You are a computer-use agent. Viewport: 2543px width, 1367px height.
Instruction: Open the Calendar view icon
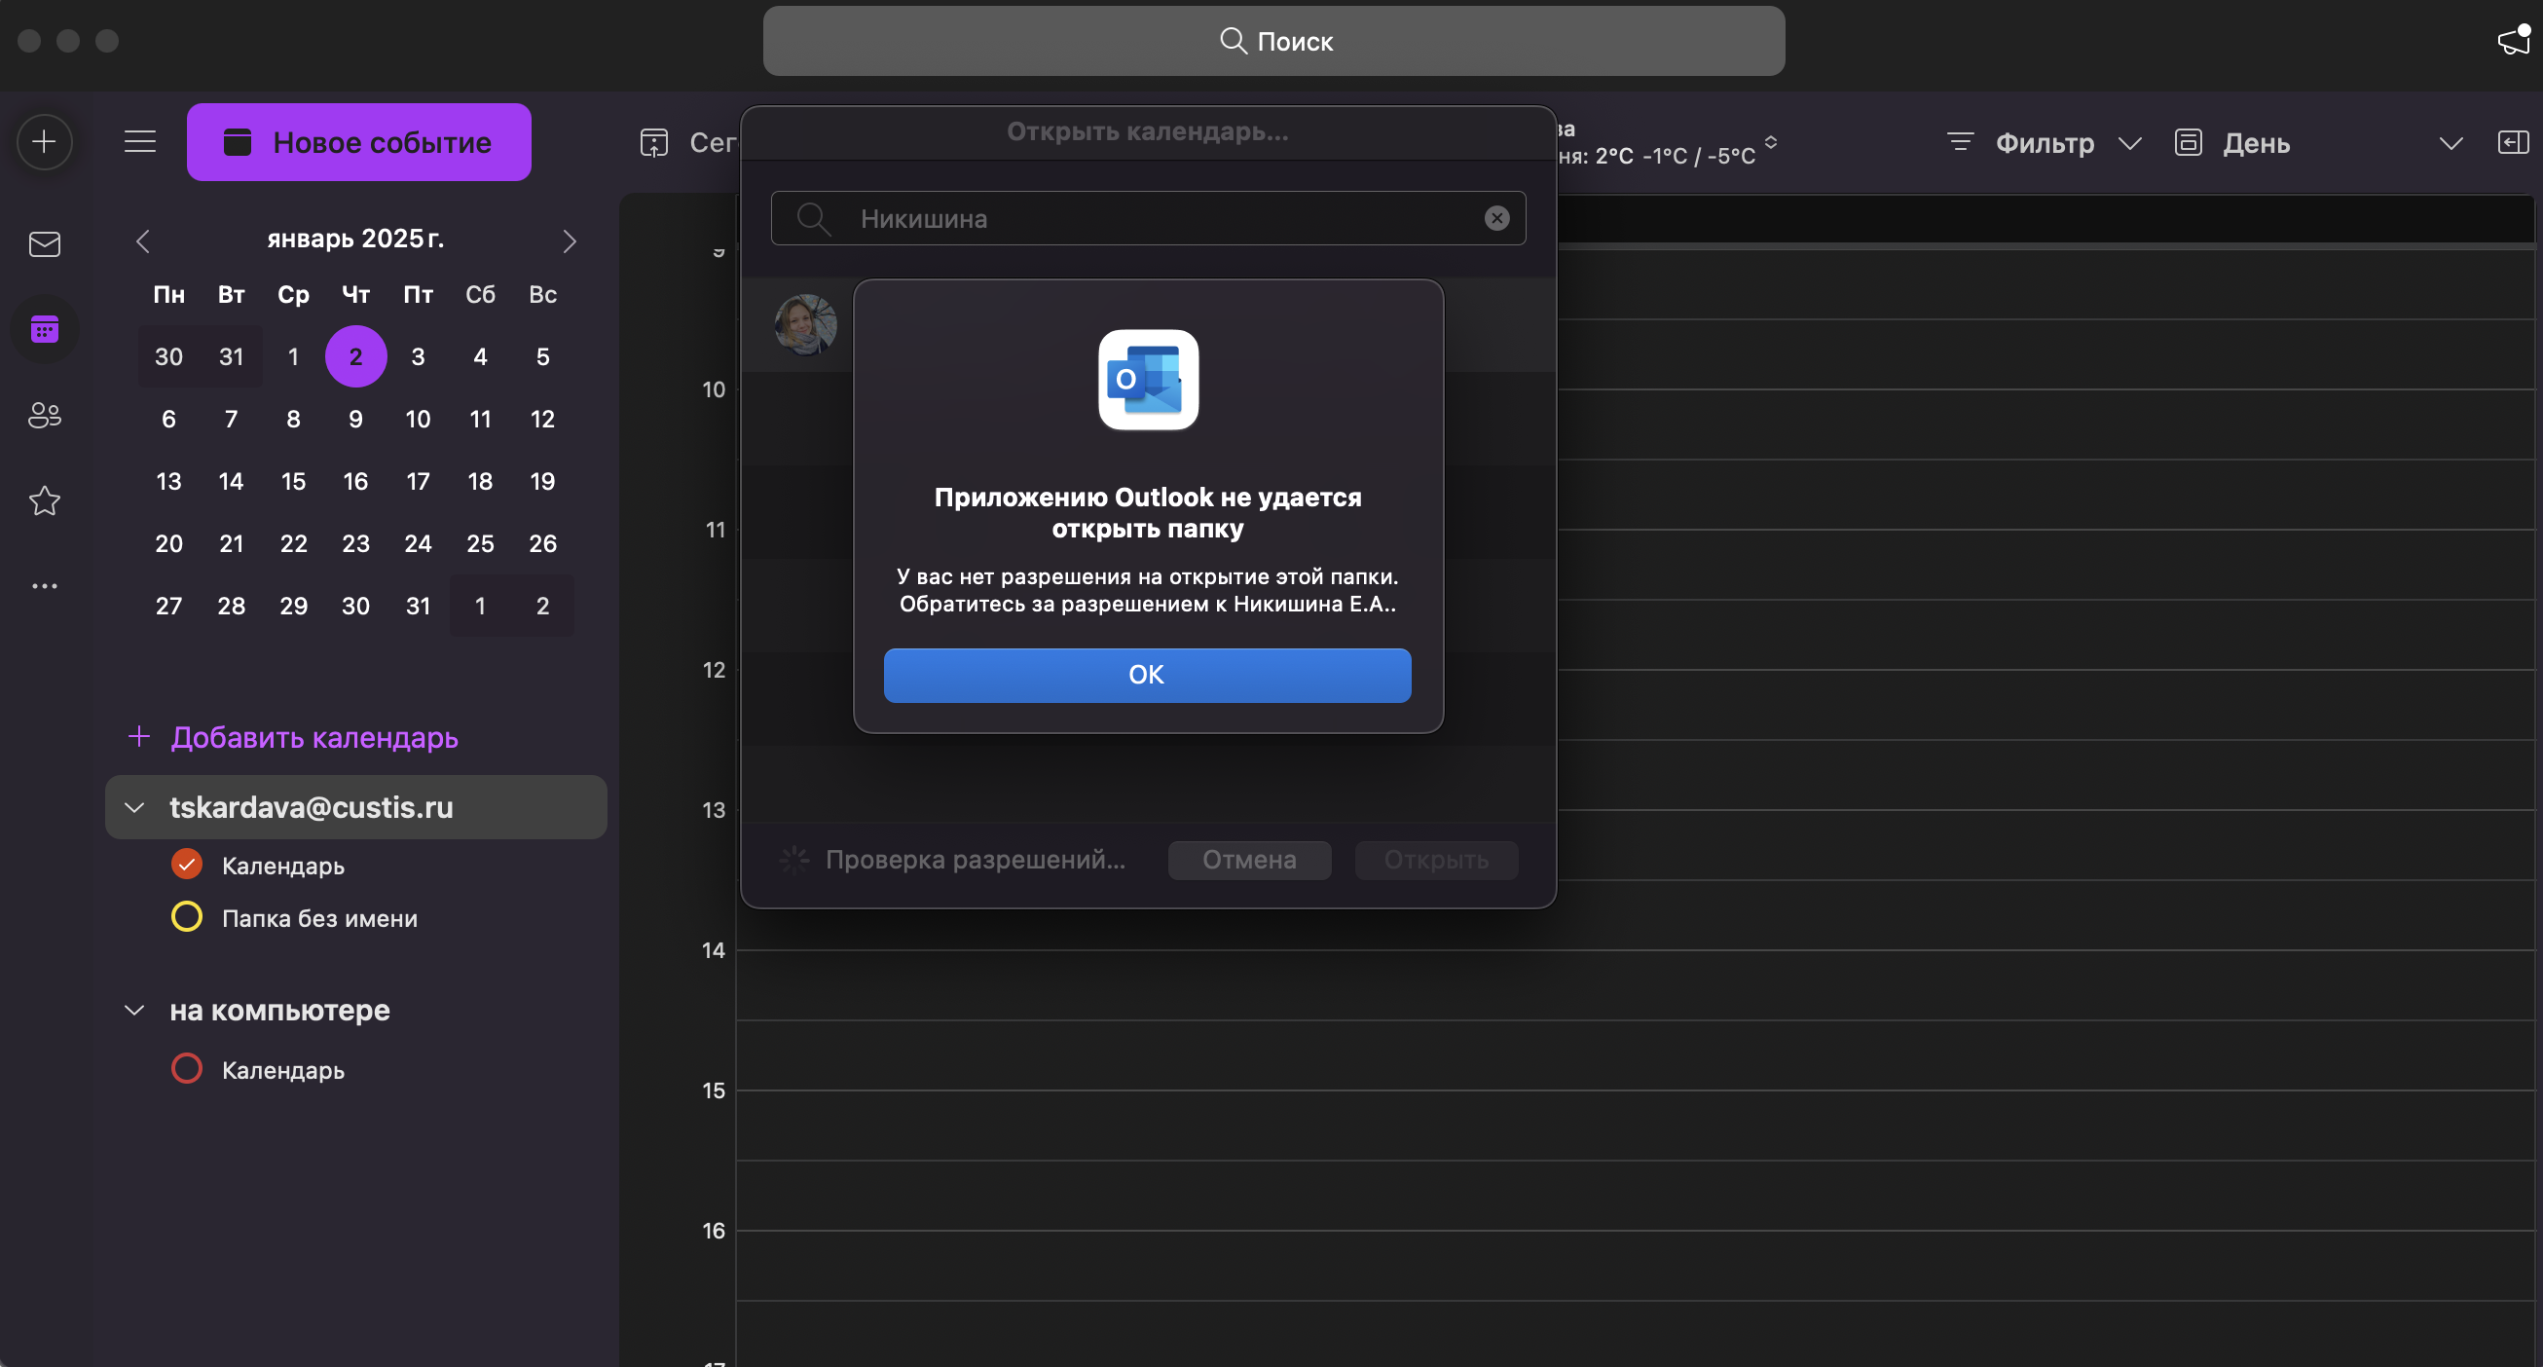pos(45,329)
